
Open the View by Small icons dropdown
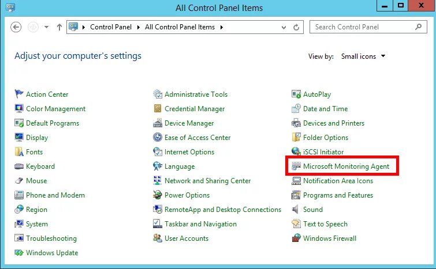tap(363, 56)
